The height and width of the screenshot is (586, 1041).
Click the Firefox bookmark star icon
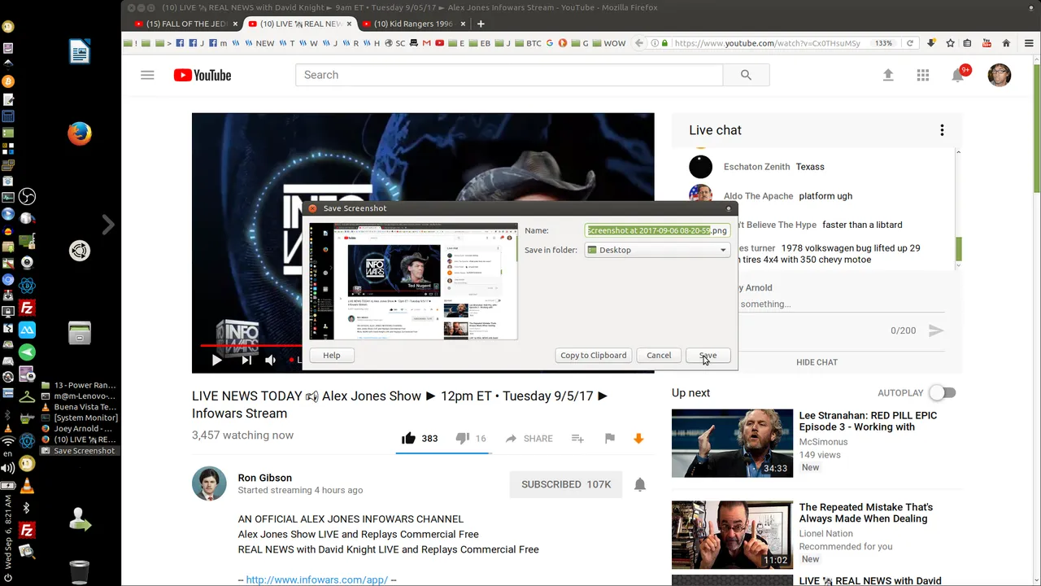(949, 43)
